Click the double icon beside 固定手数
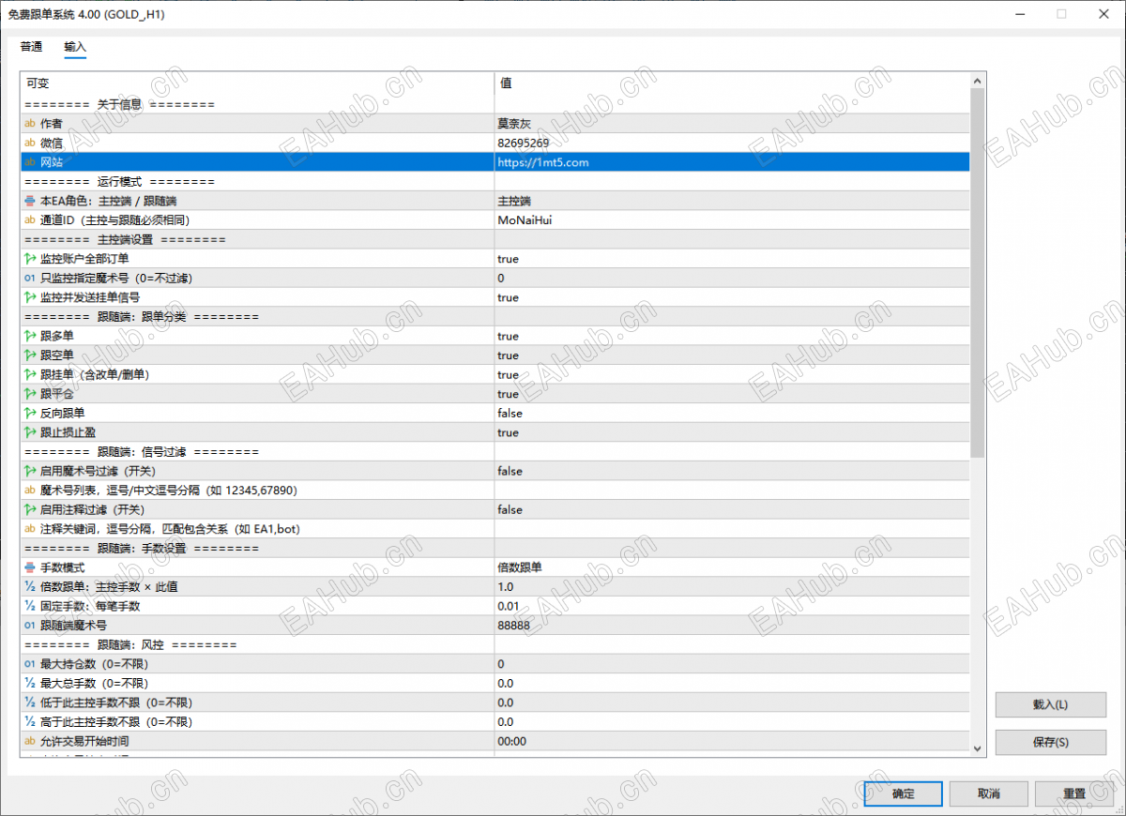 (x=29, y=606)
